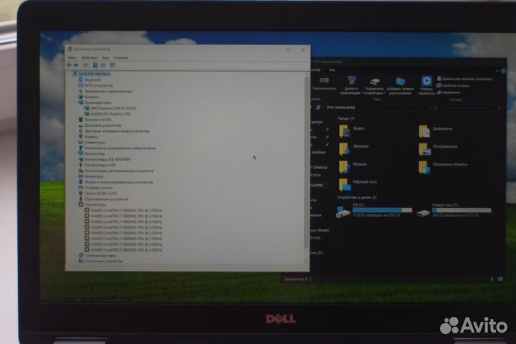Expand the Дисковые устройства category
This screenshot has height=344, width=516.
pos(75,125)
